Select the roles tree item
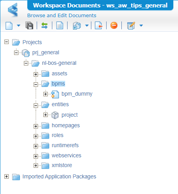Viewport: 178px width, 194px height. pyautogui.click(x=57, y=135)
